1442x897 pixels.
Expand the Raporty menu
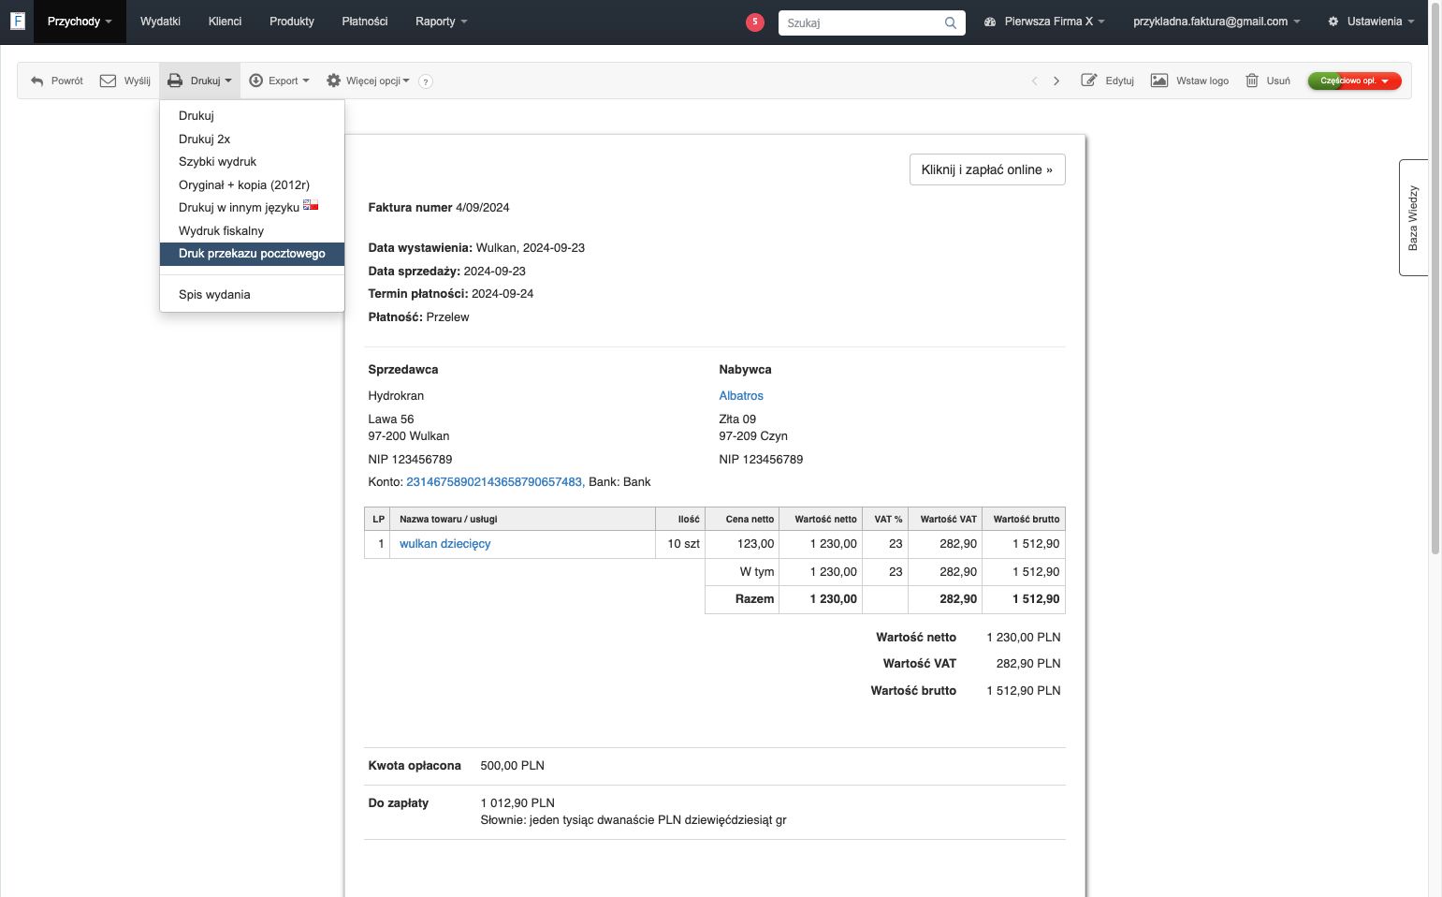(x=441, y=22)
